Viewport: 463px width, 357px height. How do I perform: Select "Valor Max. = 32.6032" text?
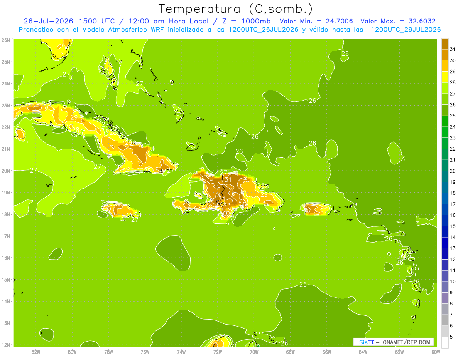[398, 21]
